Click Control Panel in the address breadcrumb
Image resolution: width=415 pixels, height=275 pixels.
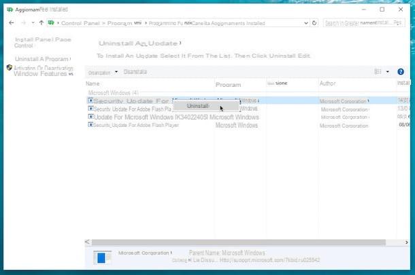coord(80,23)
